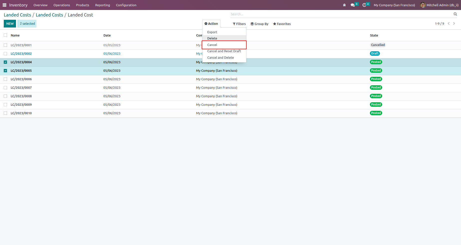This screenshot has height=245, width=461.
Task: Sort by Date column header
Action: point(107,35)
